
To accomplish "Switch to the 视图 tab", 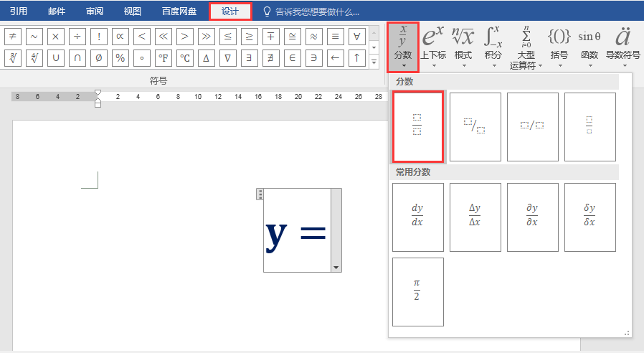I will [x=132, y=11].
